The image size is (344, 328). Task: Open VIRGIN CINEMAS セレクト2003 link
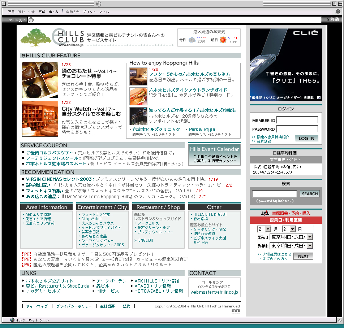59,179
